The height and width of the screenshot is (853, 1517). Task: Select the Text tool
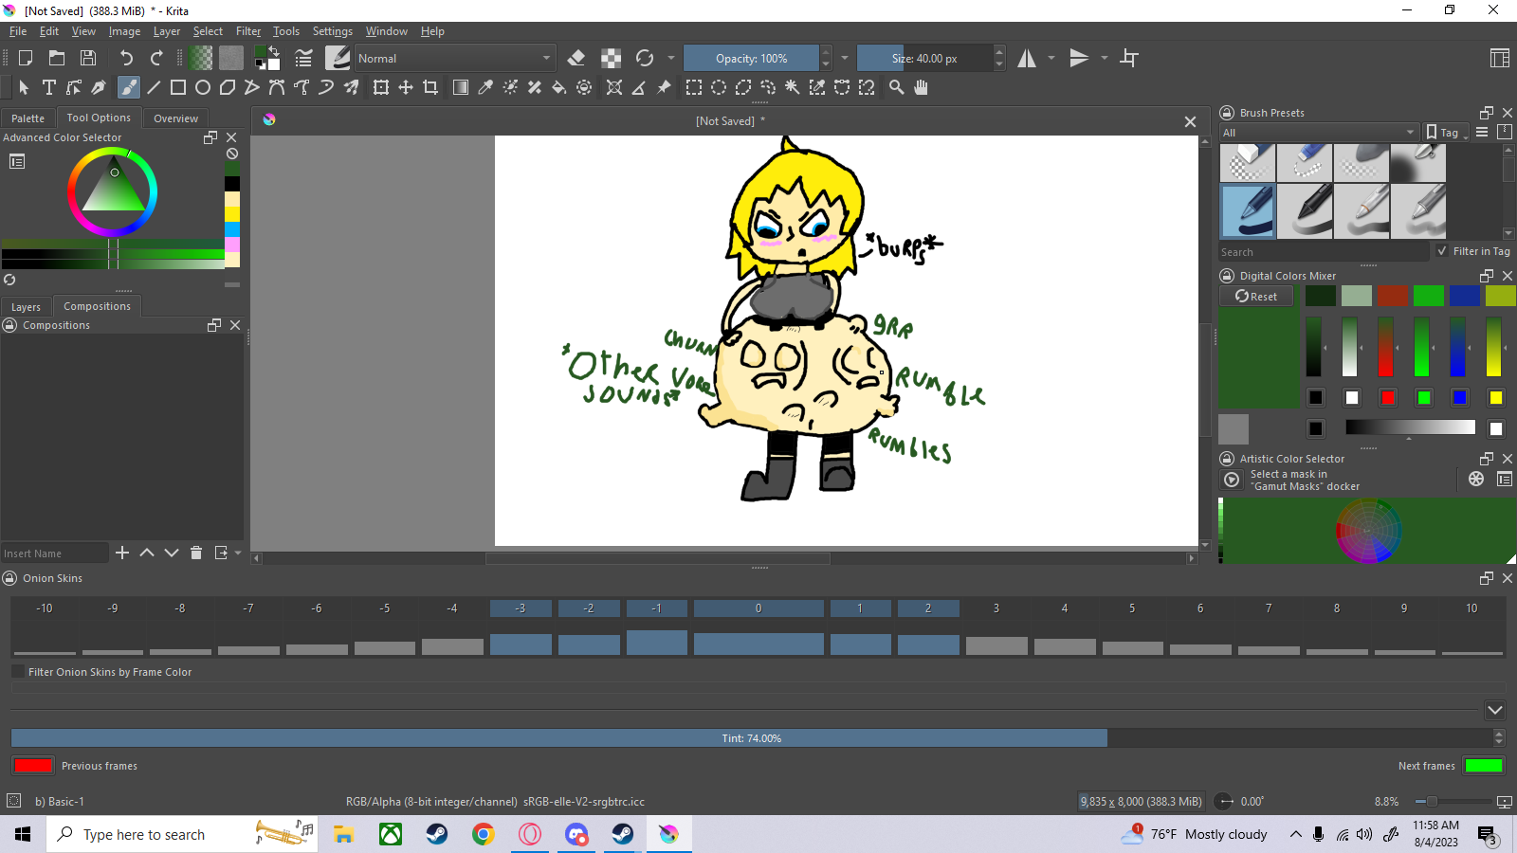tap(49, 87)
